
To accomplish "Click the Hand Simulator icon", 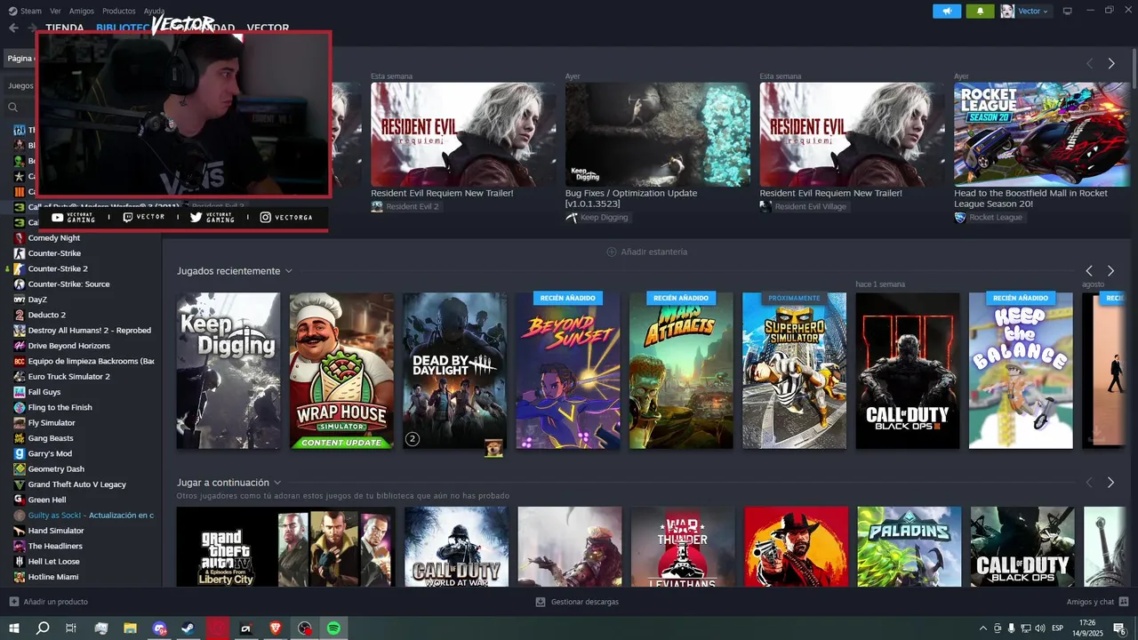I will click(x=20, y=531).
